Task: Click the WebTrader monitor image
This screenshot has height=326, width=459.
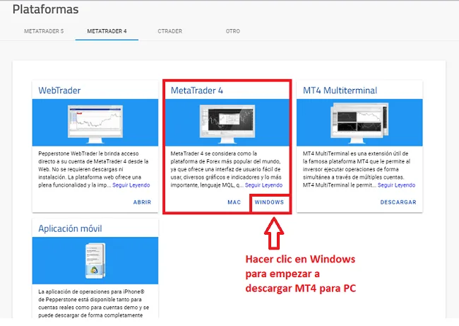Action: [95, 124]
